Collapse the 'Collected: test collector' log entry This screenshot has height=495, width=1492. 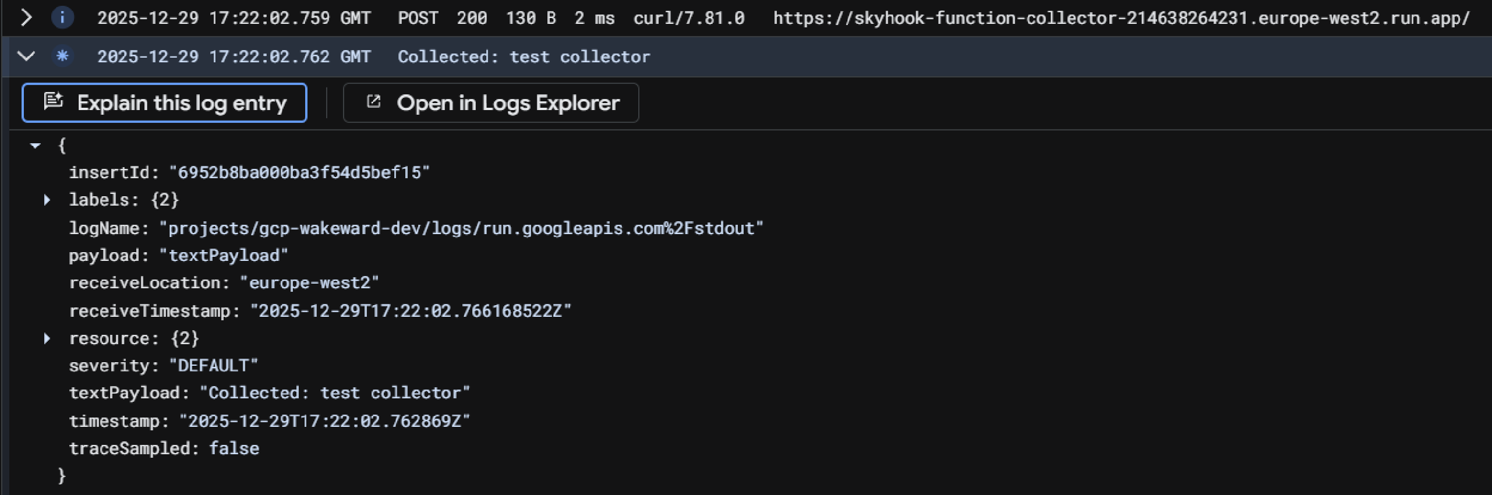point(26,56)
